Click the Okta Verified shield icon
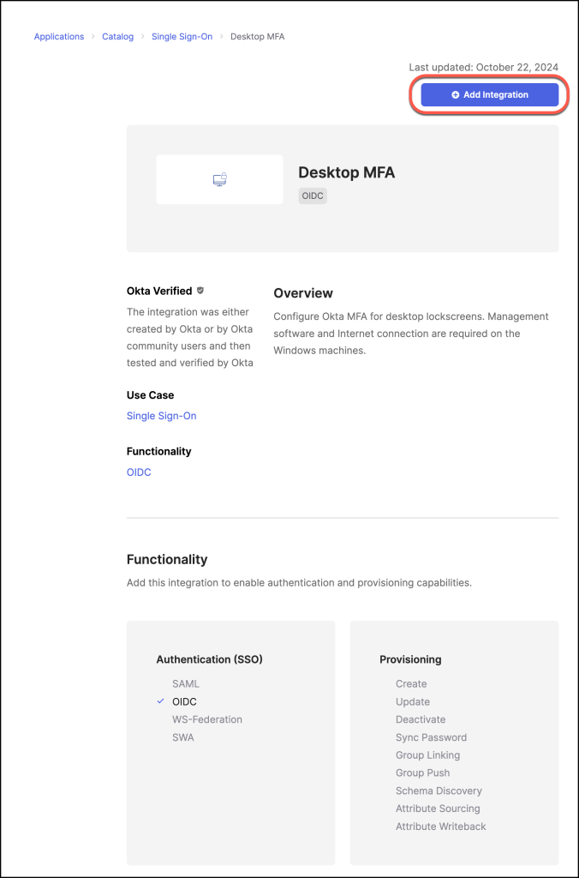The image size is (579, 878). coord(200,291)
